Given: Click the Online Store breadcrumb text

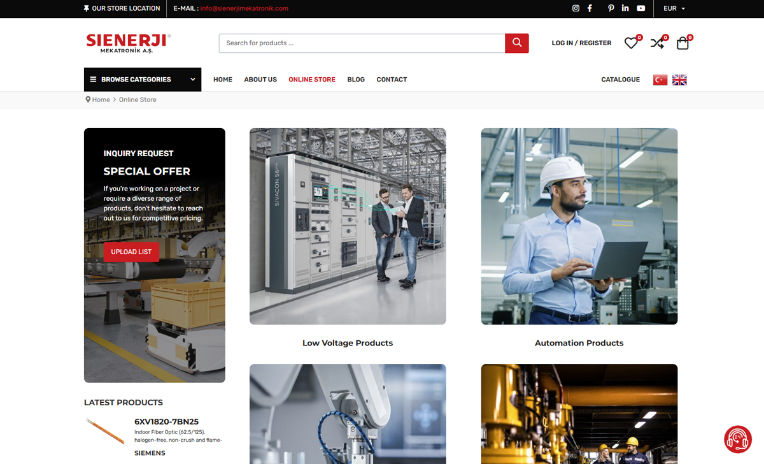Looking at the screenshot, I should coord(138,99).
